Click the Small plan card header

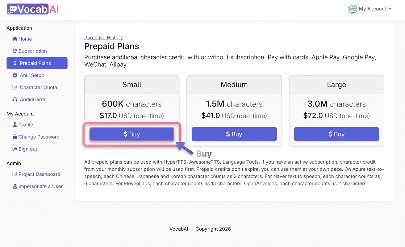[132, 84]
